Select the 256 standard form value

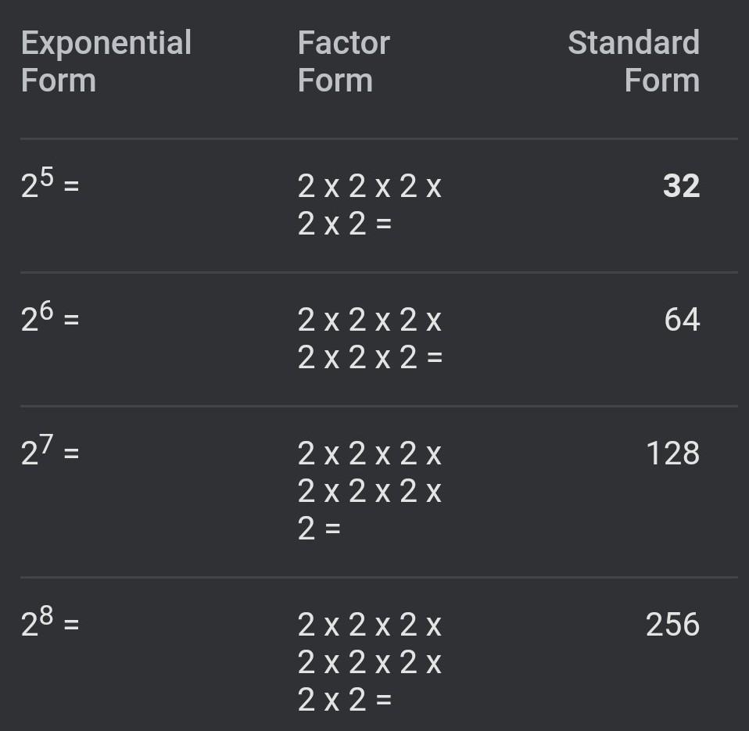[672, 625]
